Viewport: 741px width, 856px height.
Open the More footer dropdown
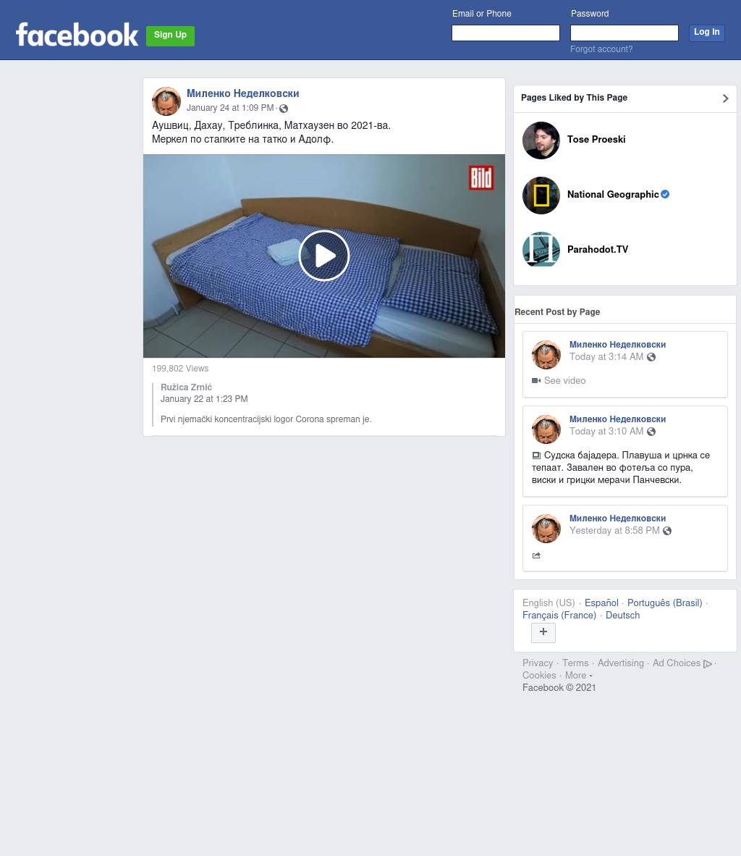coord(578,676)
